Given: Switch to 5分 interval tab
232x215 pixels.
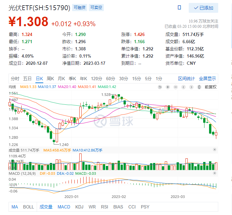Looking at the screenshot, I should 148,79.
